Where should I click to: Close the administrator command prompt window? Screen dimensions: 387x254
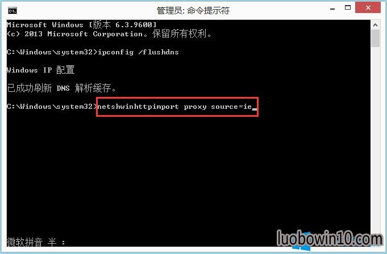coord(368,7)
